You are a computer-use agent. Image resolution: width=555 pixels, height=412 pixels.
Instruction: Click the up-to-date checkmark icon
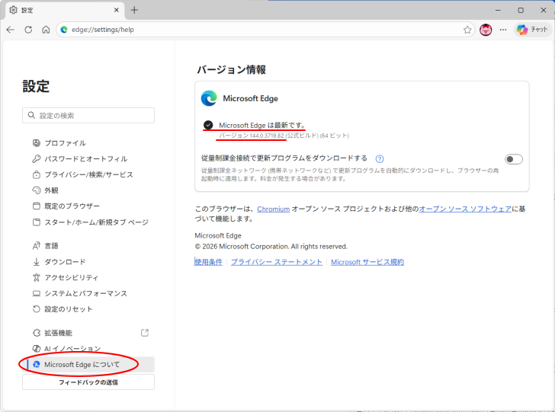208,125
